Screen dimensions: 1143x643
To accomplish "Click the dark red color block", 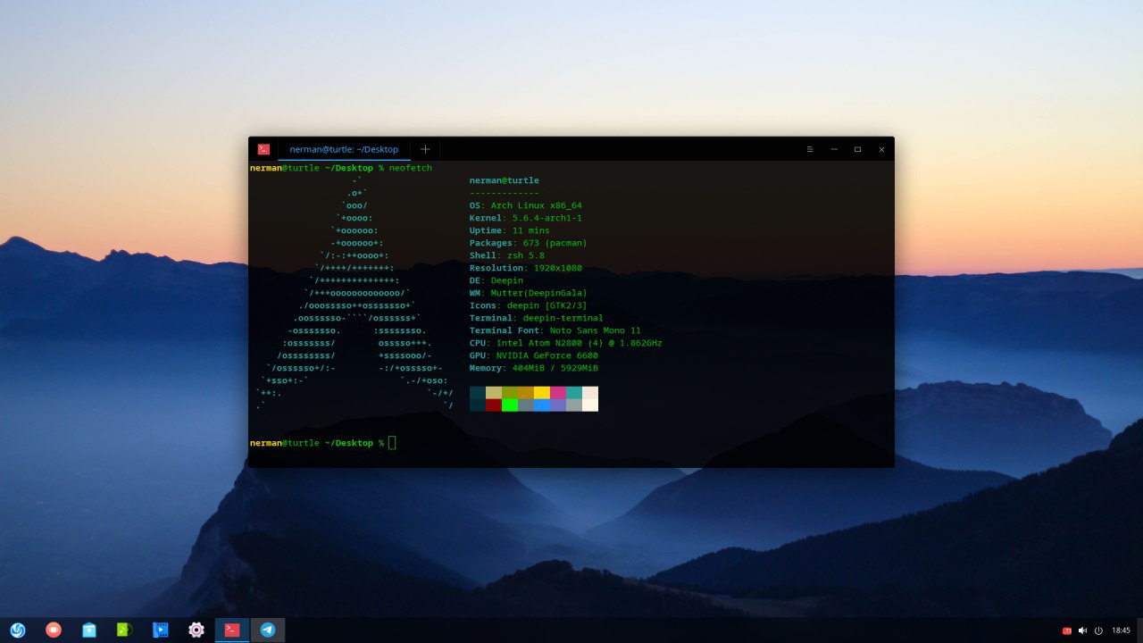I will 494,405.
